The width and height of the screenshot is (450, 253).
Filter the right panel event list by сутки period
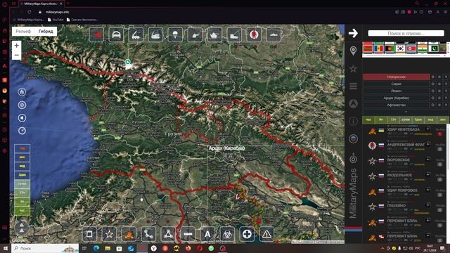(406, 119)
